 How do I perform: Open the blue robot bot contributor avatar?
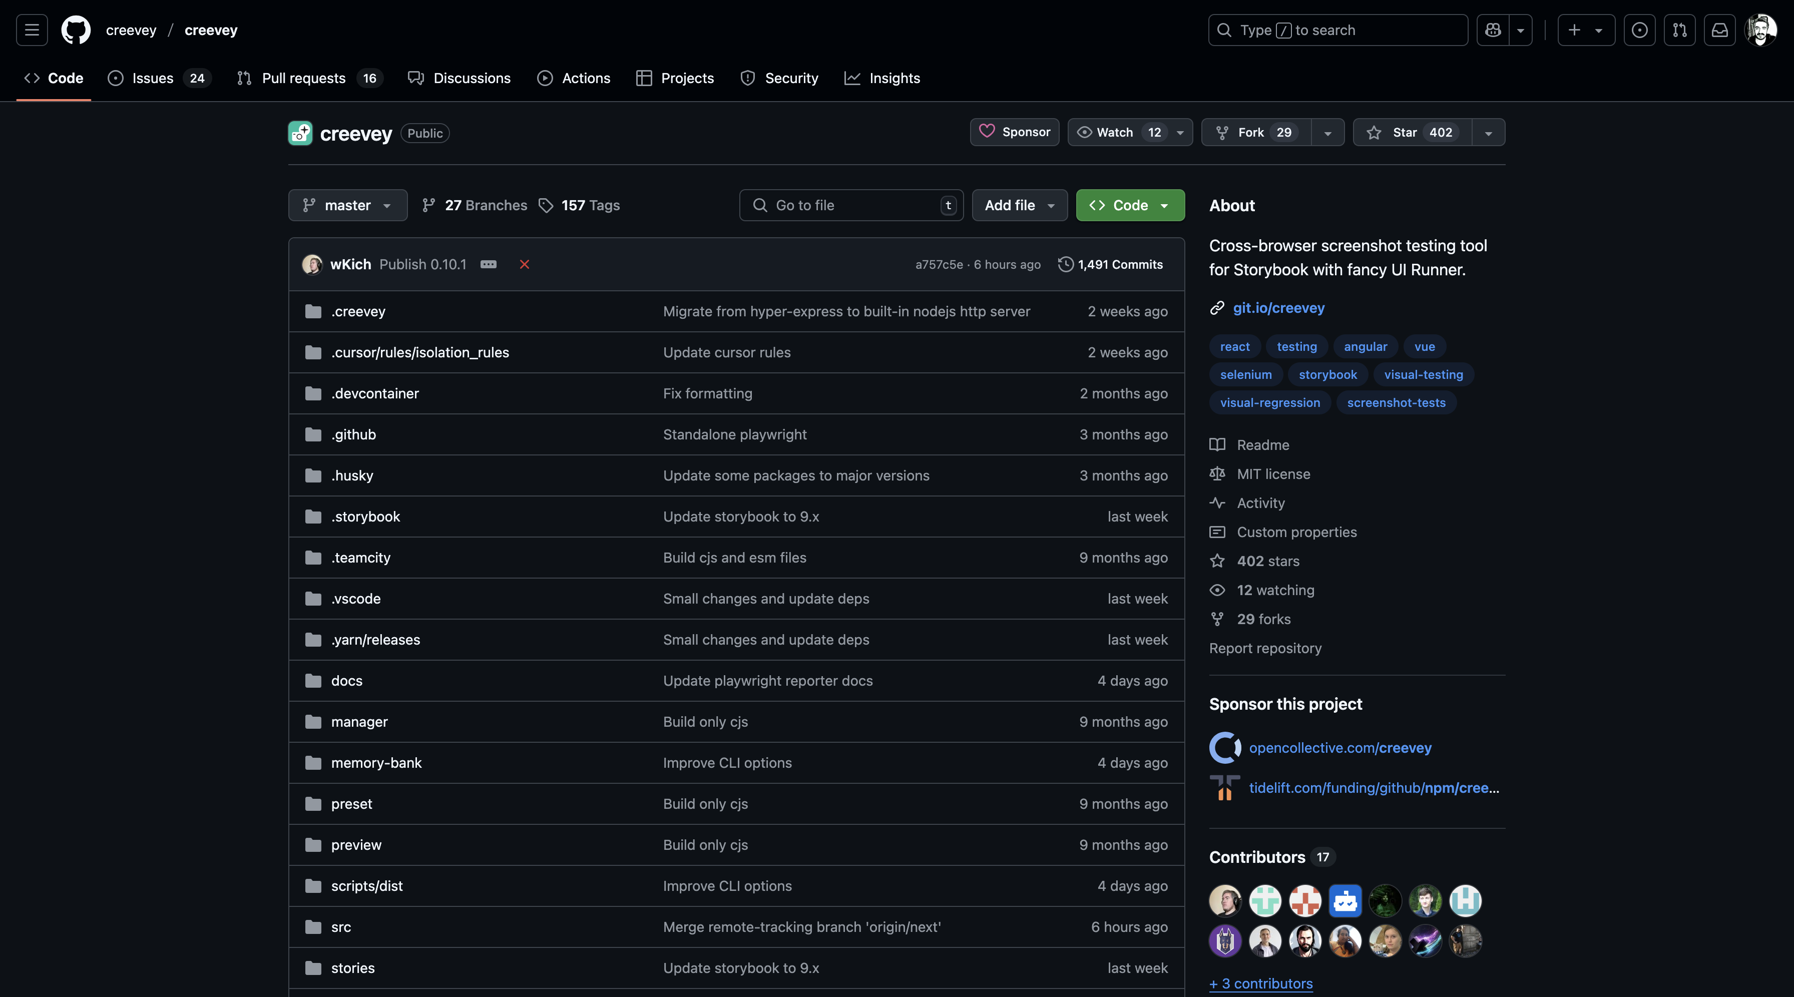(1345, 901)
